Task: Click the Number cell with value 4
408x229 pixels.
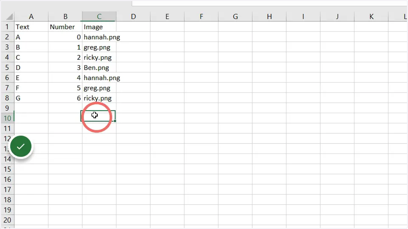Action: 65,78
